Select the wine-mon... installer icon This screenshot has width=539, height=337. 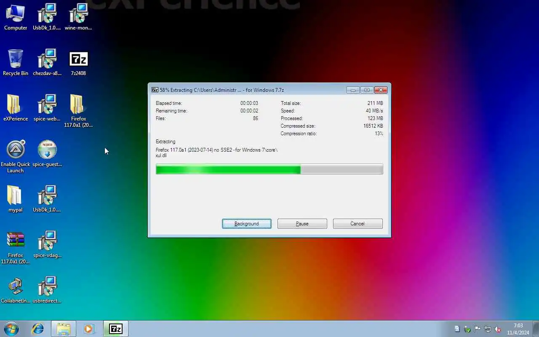[x=78, y=17]
